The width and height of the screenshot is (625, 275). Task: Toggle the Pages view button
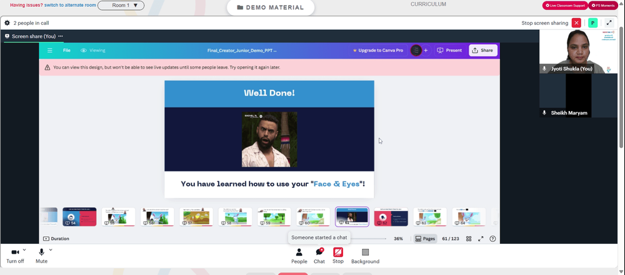(425, 239)
